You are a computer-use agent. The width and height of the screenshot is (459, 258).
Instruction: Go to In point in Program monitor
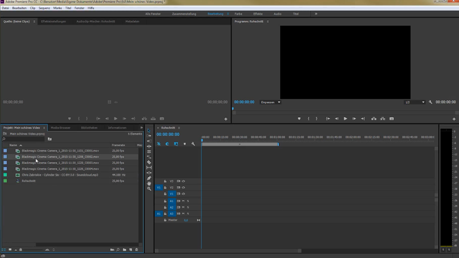click(x=328, y=119)
